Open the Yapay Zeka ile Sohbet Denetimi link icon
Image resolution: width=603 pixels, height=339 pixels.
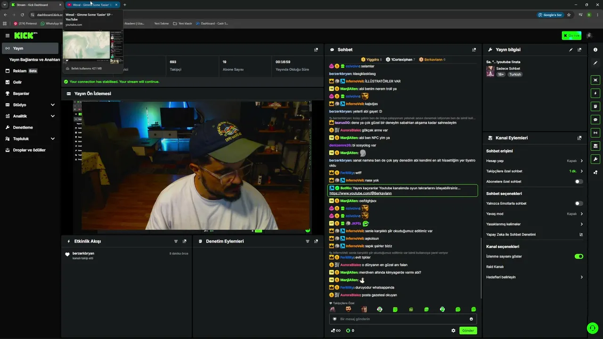point(581,234)
